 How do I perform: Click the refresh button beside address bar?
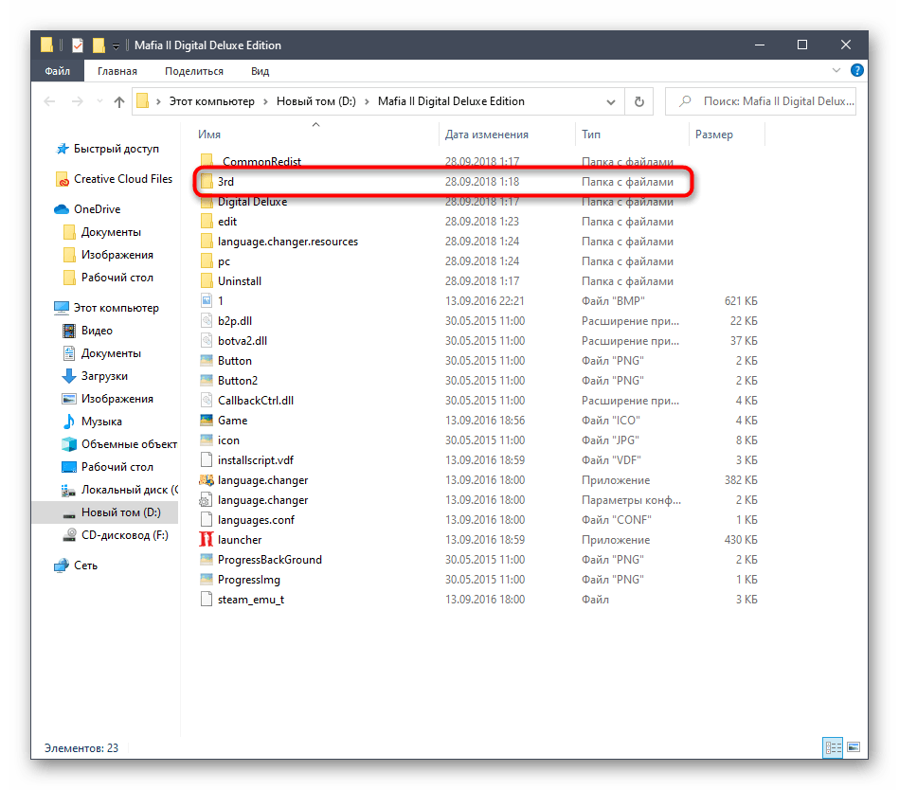click(638, 101)
